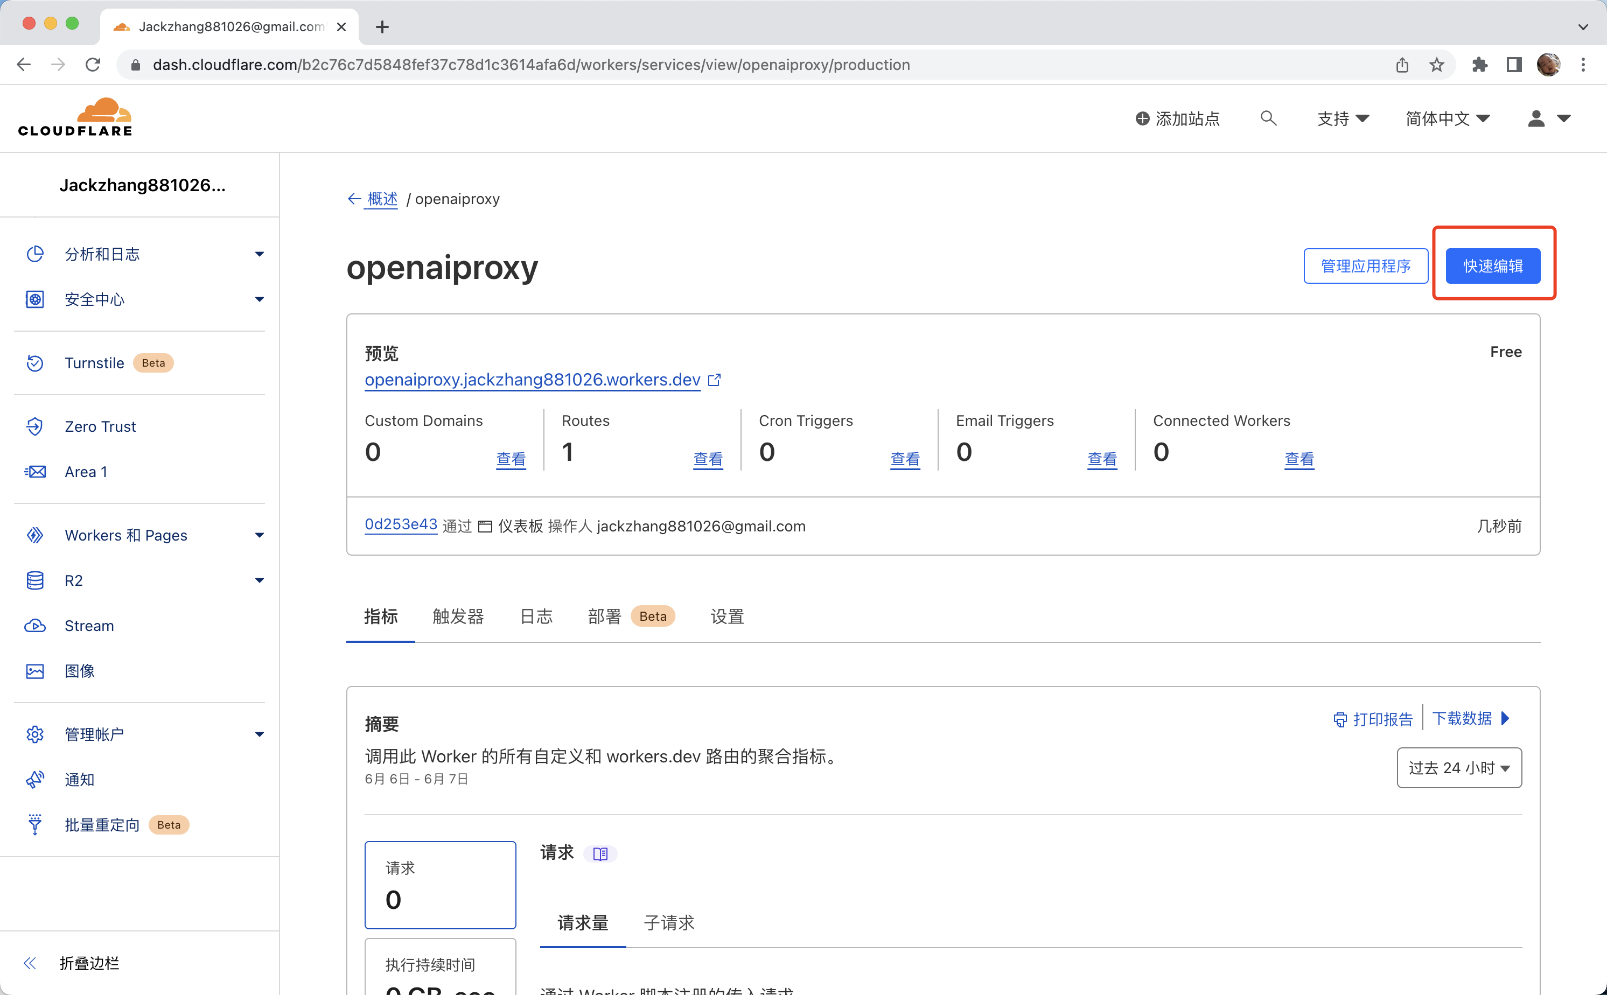Open the 图像 (Images) sidebar item
Image resolution: width=1607 pixels, height=995 pixels.
[79, 670]
